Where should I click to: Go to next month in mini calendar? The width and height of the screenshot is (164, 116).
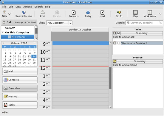(35, 43)
